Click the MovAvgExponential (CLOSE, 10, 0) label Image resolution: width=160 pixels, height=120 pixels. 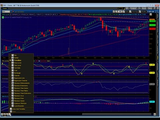pyautogui.click(x=100, y=14)
